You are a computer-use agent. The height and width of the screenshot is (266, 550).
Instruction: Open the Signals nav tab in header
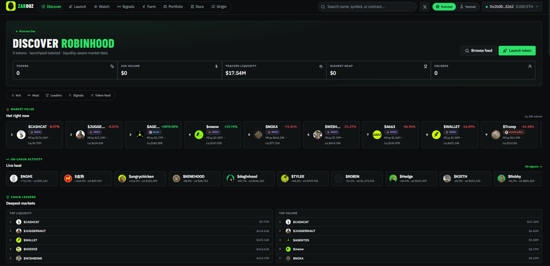coord(126,7)
